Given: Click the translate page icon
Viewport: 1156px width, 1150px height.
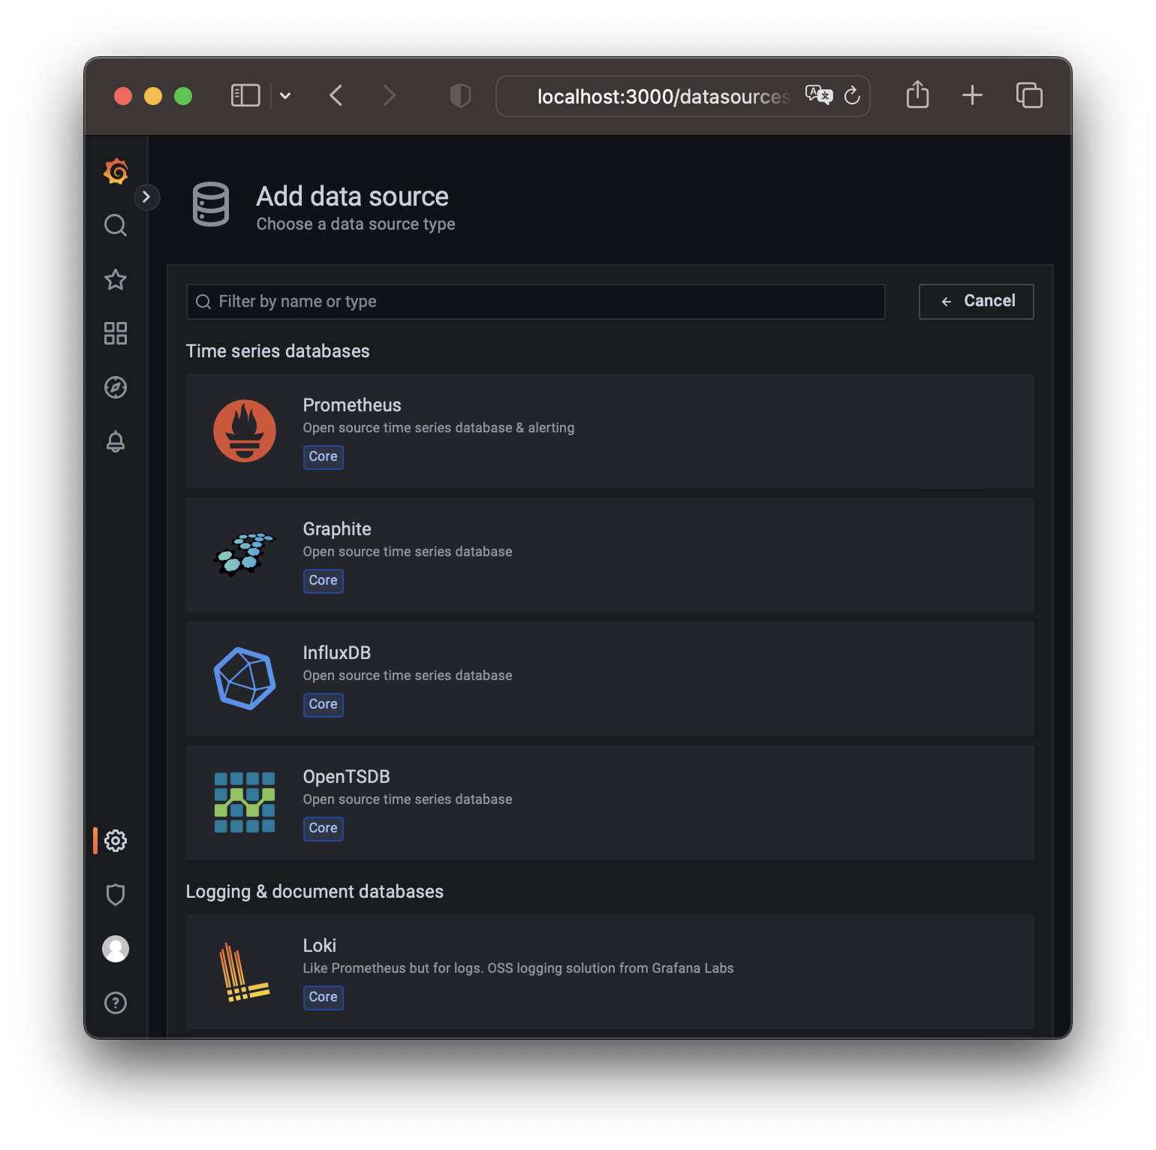Looking at the screenshot, I should 819,95.
